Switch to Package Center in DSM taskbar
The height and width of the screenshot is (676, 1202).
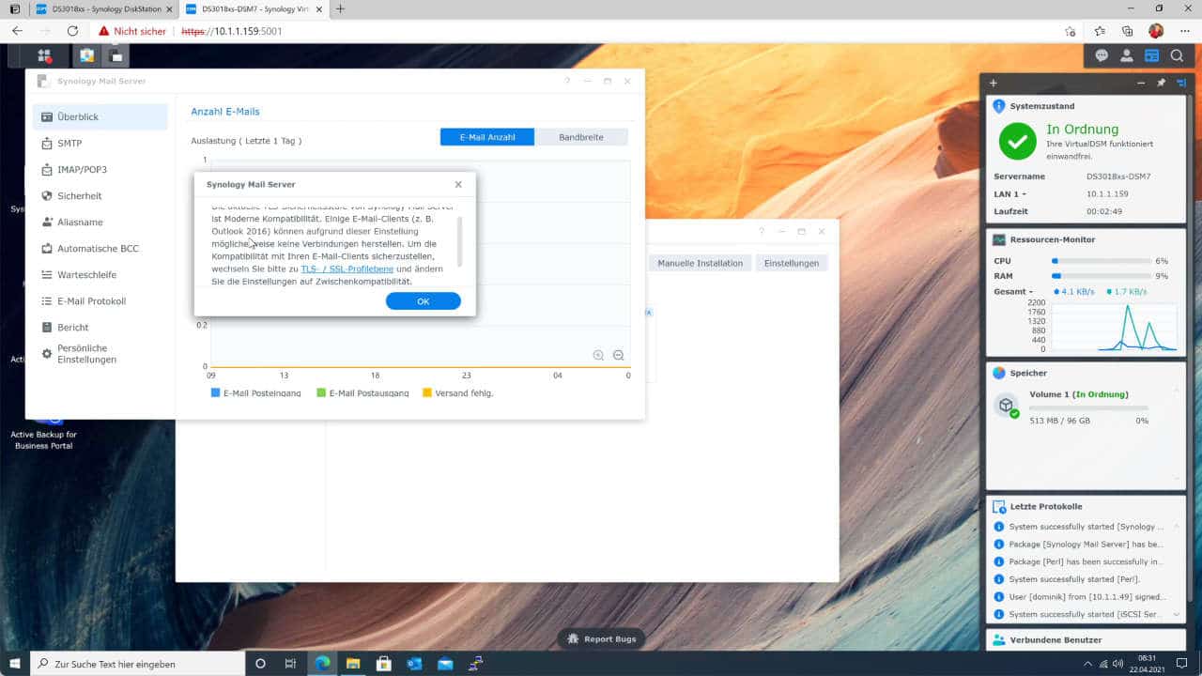86,55
